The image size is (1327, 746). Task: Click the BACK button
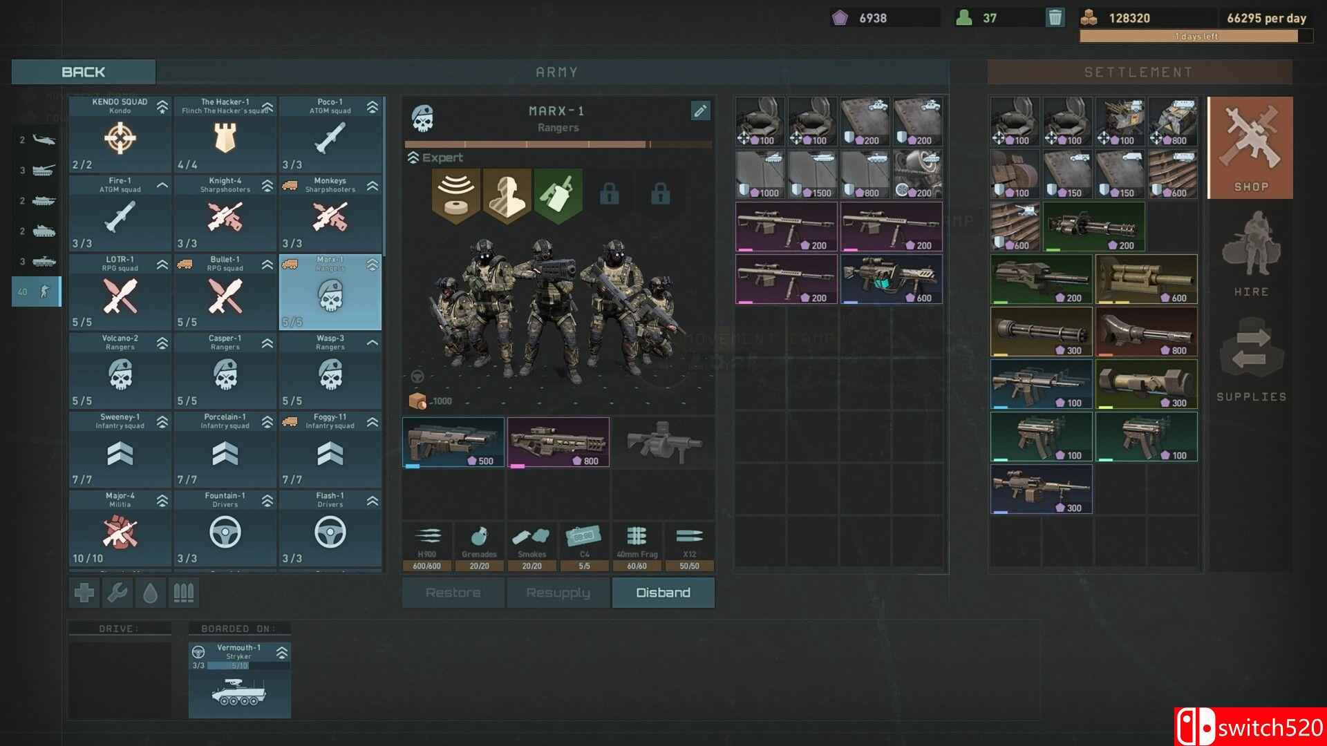pyautogui.click(x=84, y=72)
